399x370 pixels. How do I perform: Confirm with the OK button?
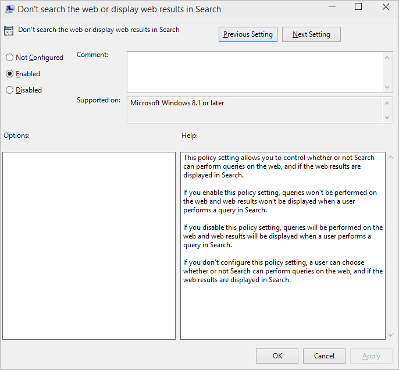(277, 356)
